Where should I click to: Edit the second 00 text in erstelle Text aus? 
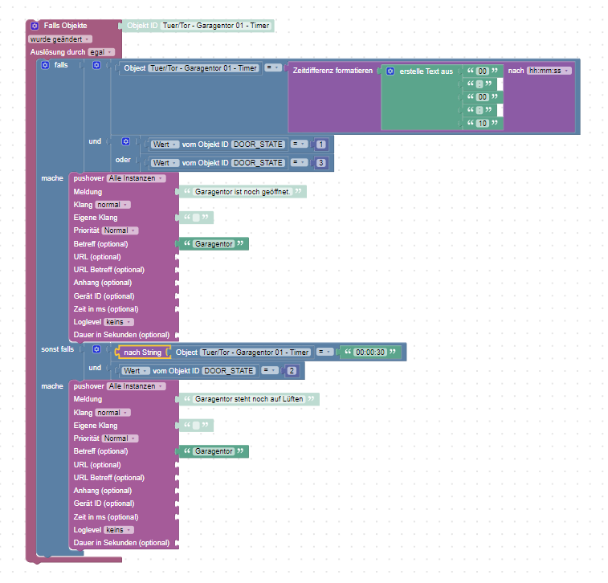(483, 97)
